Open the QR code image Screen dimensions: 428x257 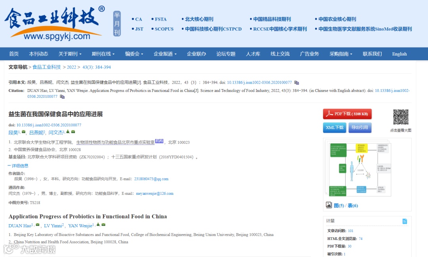tap(401, 117)
